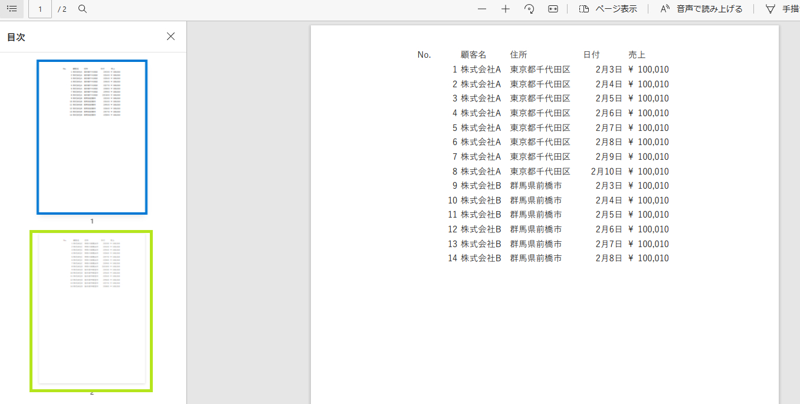Open the search magnifier in the toolbar
800x404 pixels.
pyautogui.click(x=83, y=9)
